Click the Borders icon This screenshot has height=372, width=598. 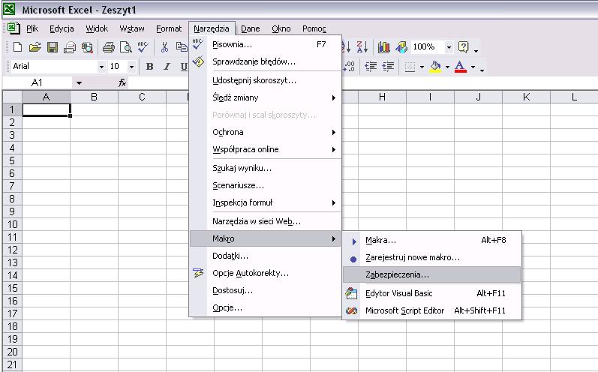click(x=410, y=67)
